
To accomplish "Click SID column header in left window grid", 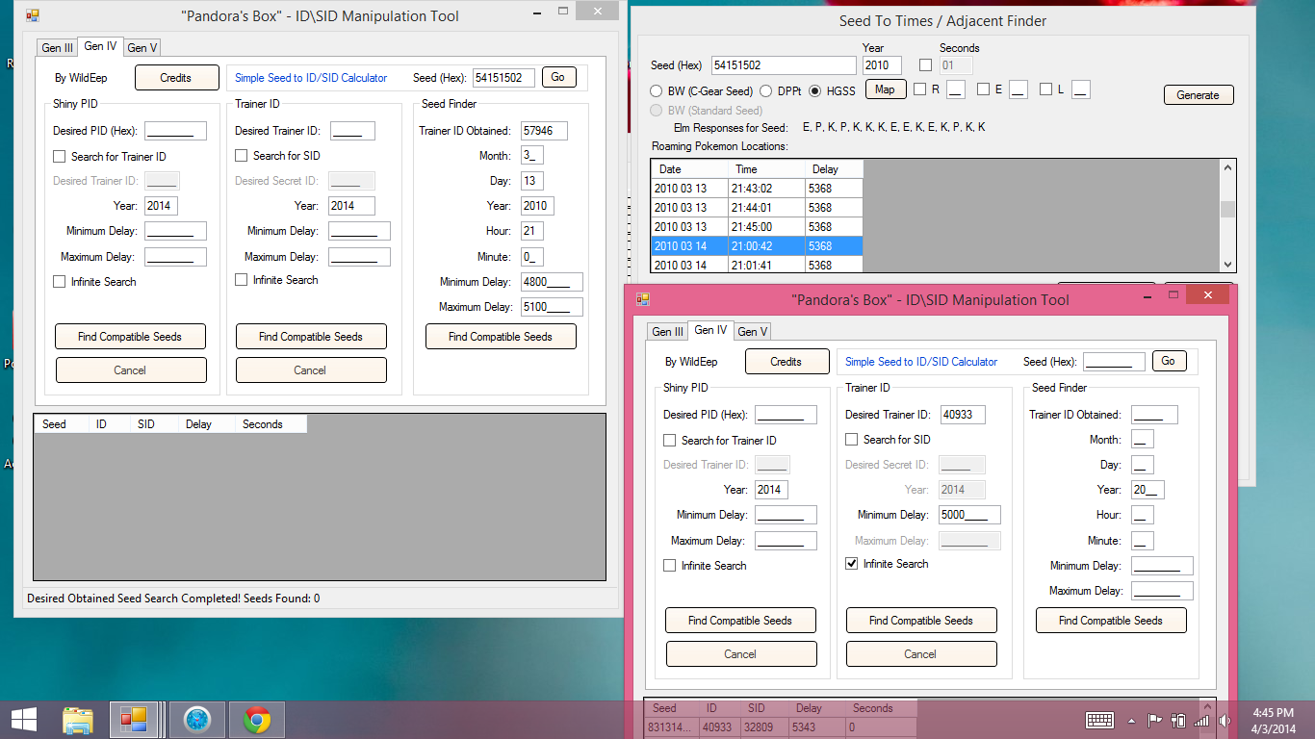I will (x=154, y=424).
